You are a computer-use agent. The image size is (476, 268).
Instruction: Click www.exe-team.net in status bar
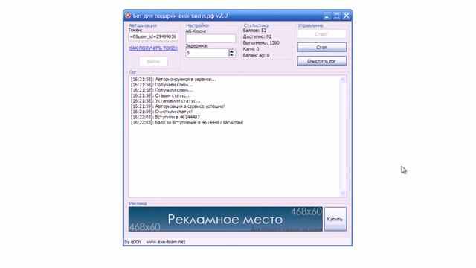pyautogui.click(x=165, y=242)
